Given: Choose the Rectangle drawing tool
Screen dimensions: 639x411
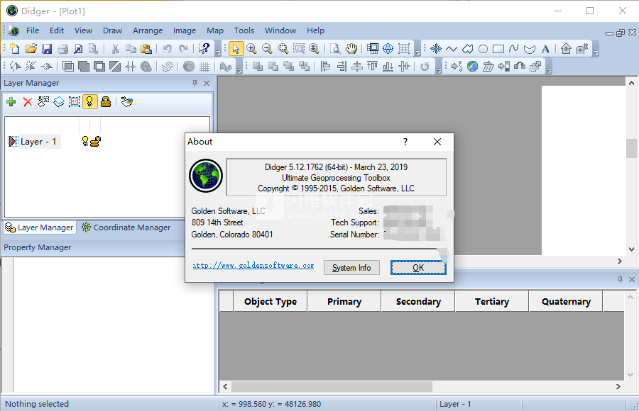Looking at the screenshot, I should click(x=498, y=49).
